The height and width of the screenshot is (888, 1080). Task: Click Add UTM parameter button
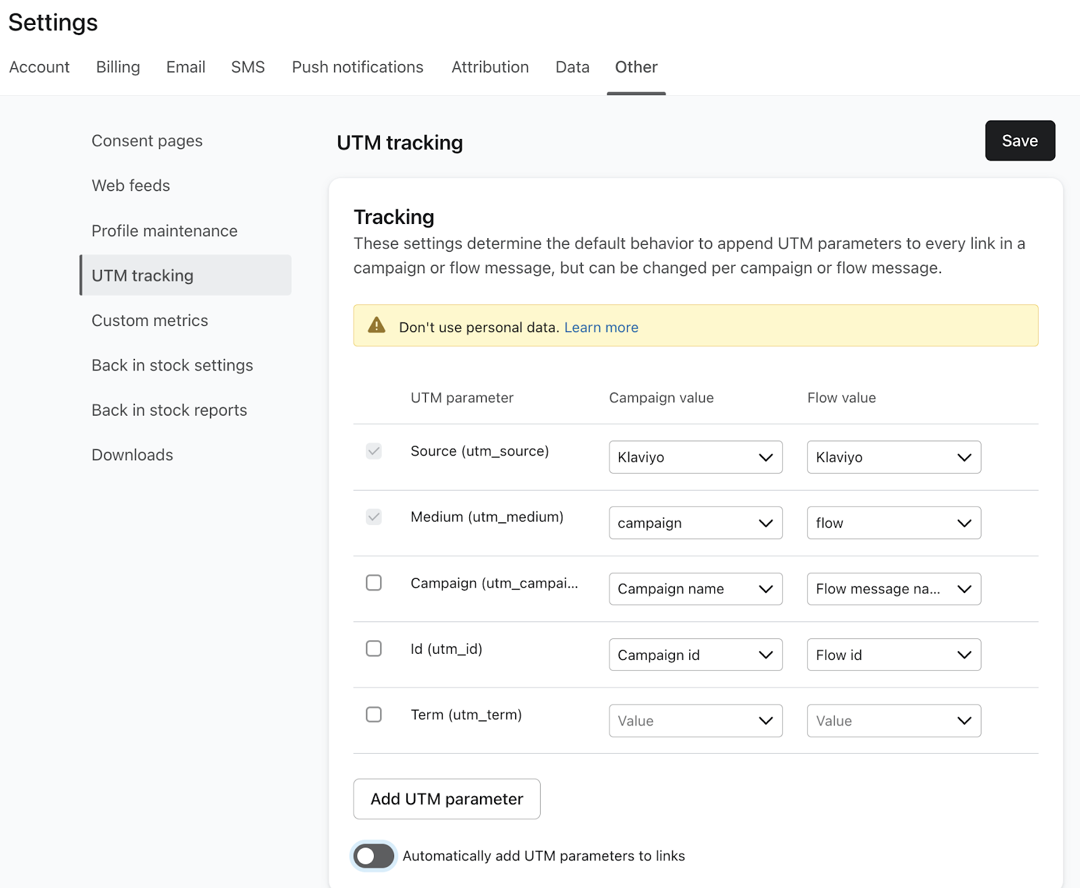click(x=446, y=799)
